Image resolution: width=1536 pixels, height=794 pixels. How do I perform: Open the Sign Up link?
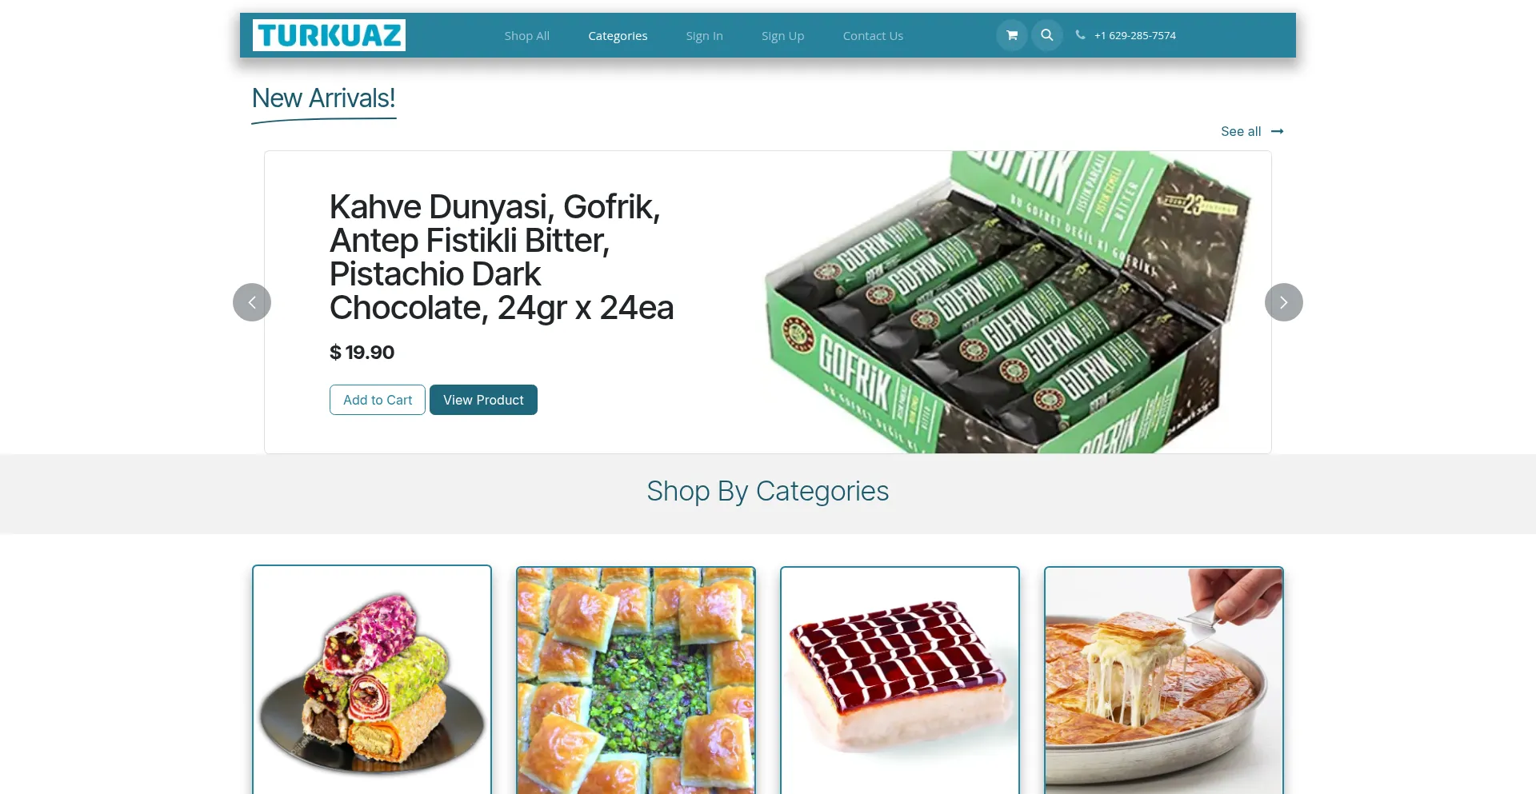[782, 36]
